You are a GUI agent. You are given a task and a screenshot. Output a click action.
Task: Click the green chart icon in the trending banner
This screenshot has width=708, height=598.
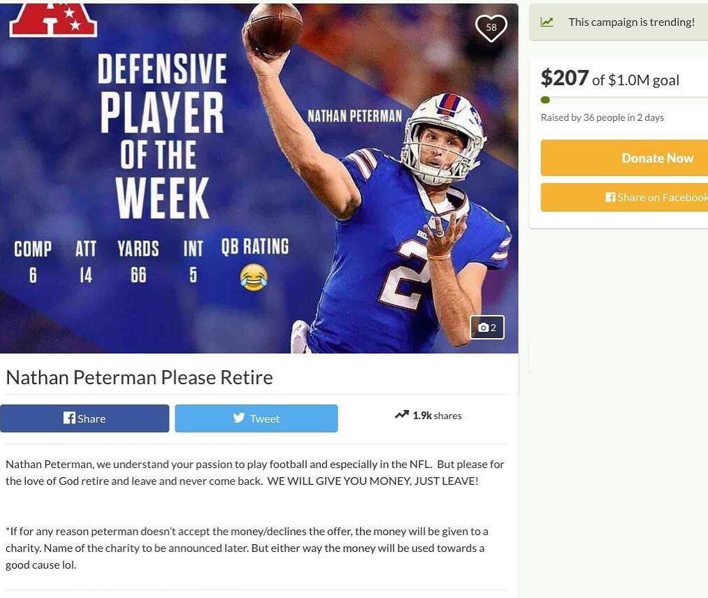tap(547, 22)
